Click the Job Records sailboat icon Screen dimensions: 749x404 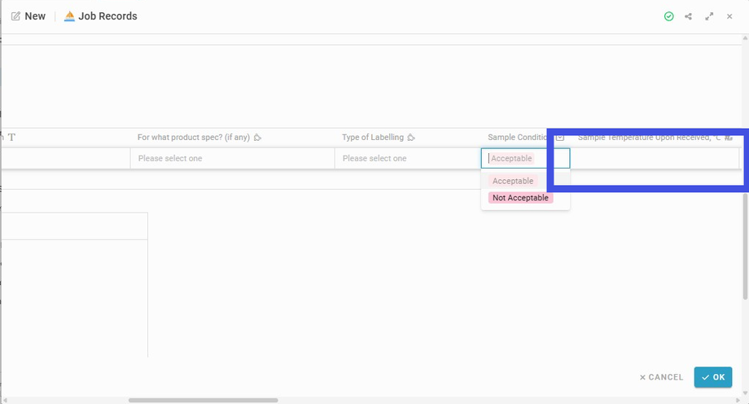tap(69, 16)
